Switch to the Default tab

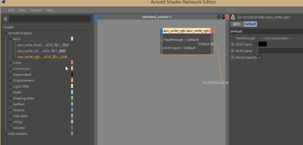[x=250, y=24]
